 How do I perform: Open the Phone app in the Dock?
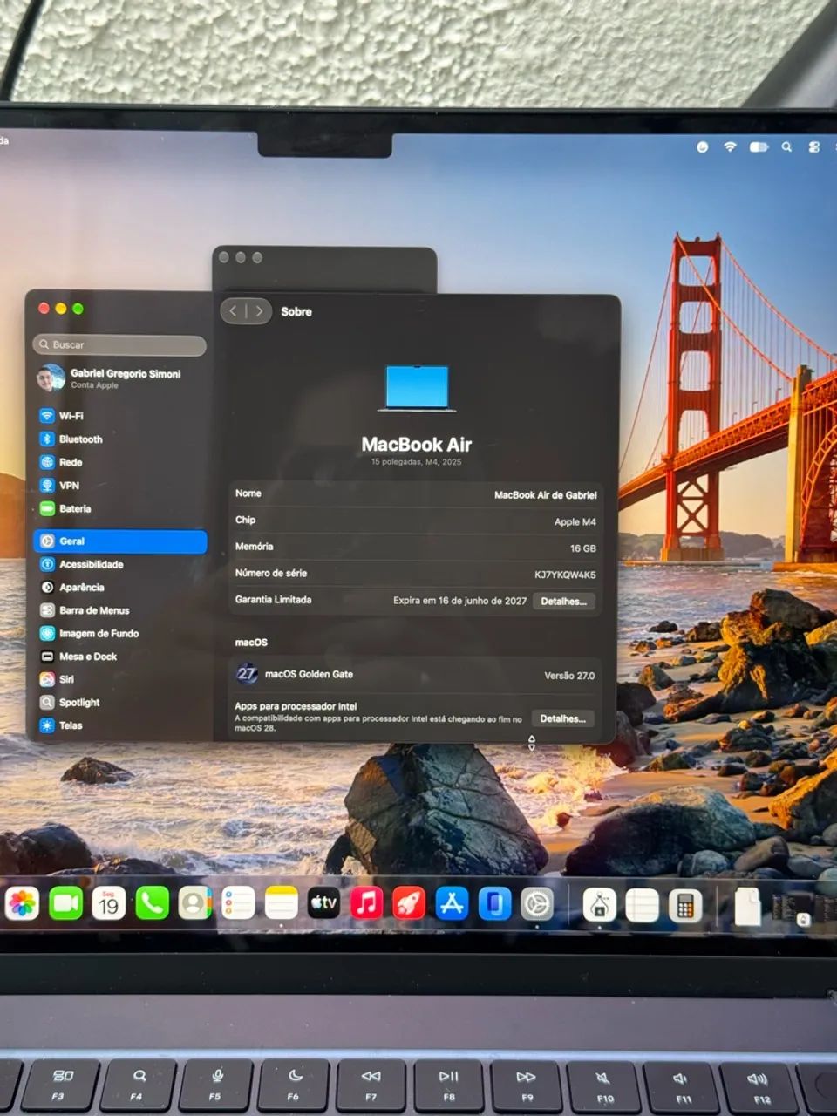(x=152, y=904)
